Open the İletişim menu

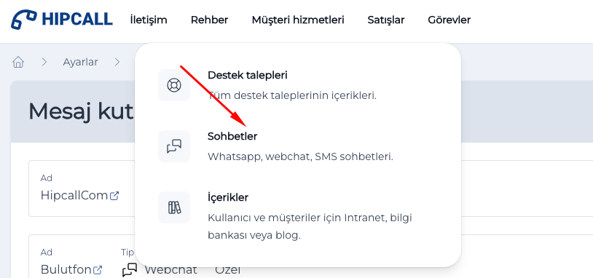[x=149, y=20]
